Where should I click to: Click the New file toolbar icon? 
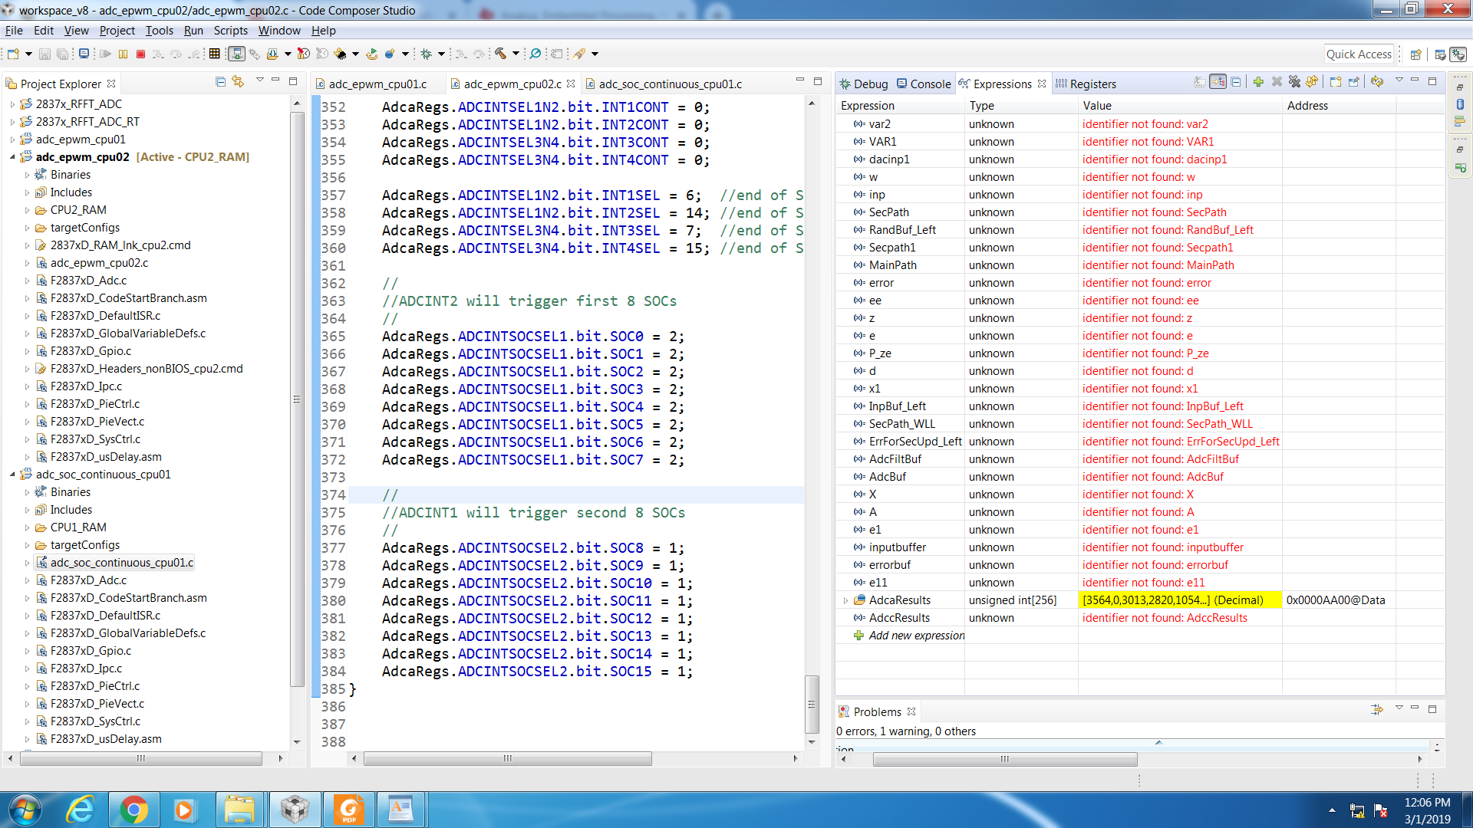coord(13,54)
